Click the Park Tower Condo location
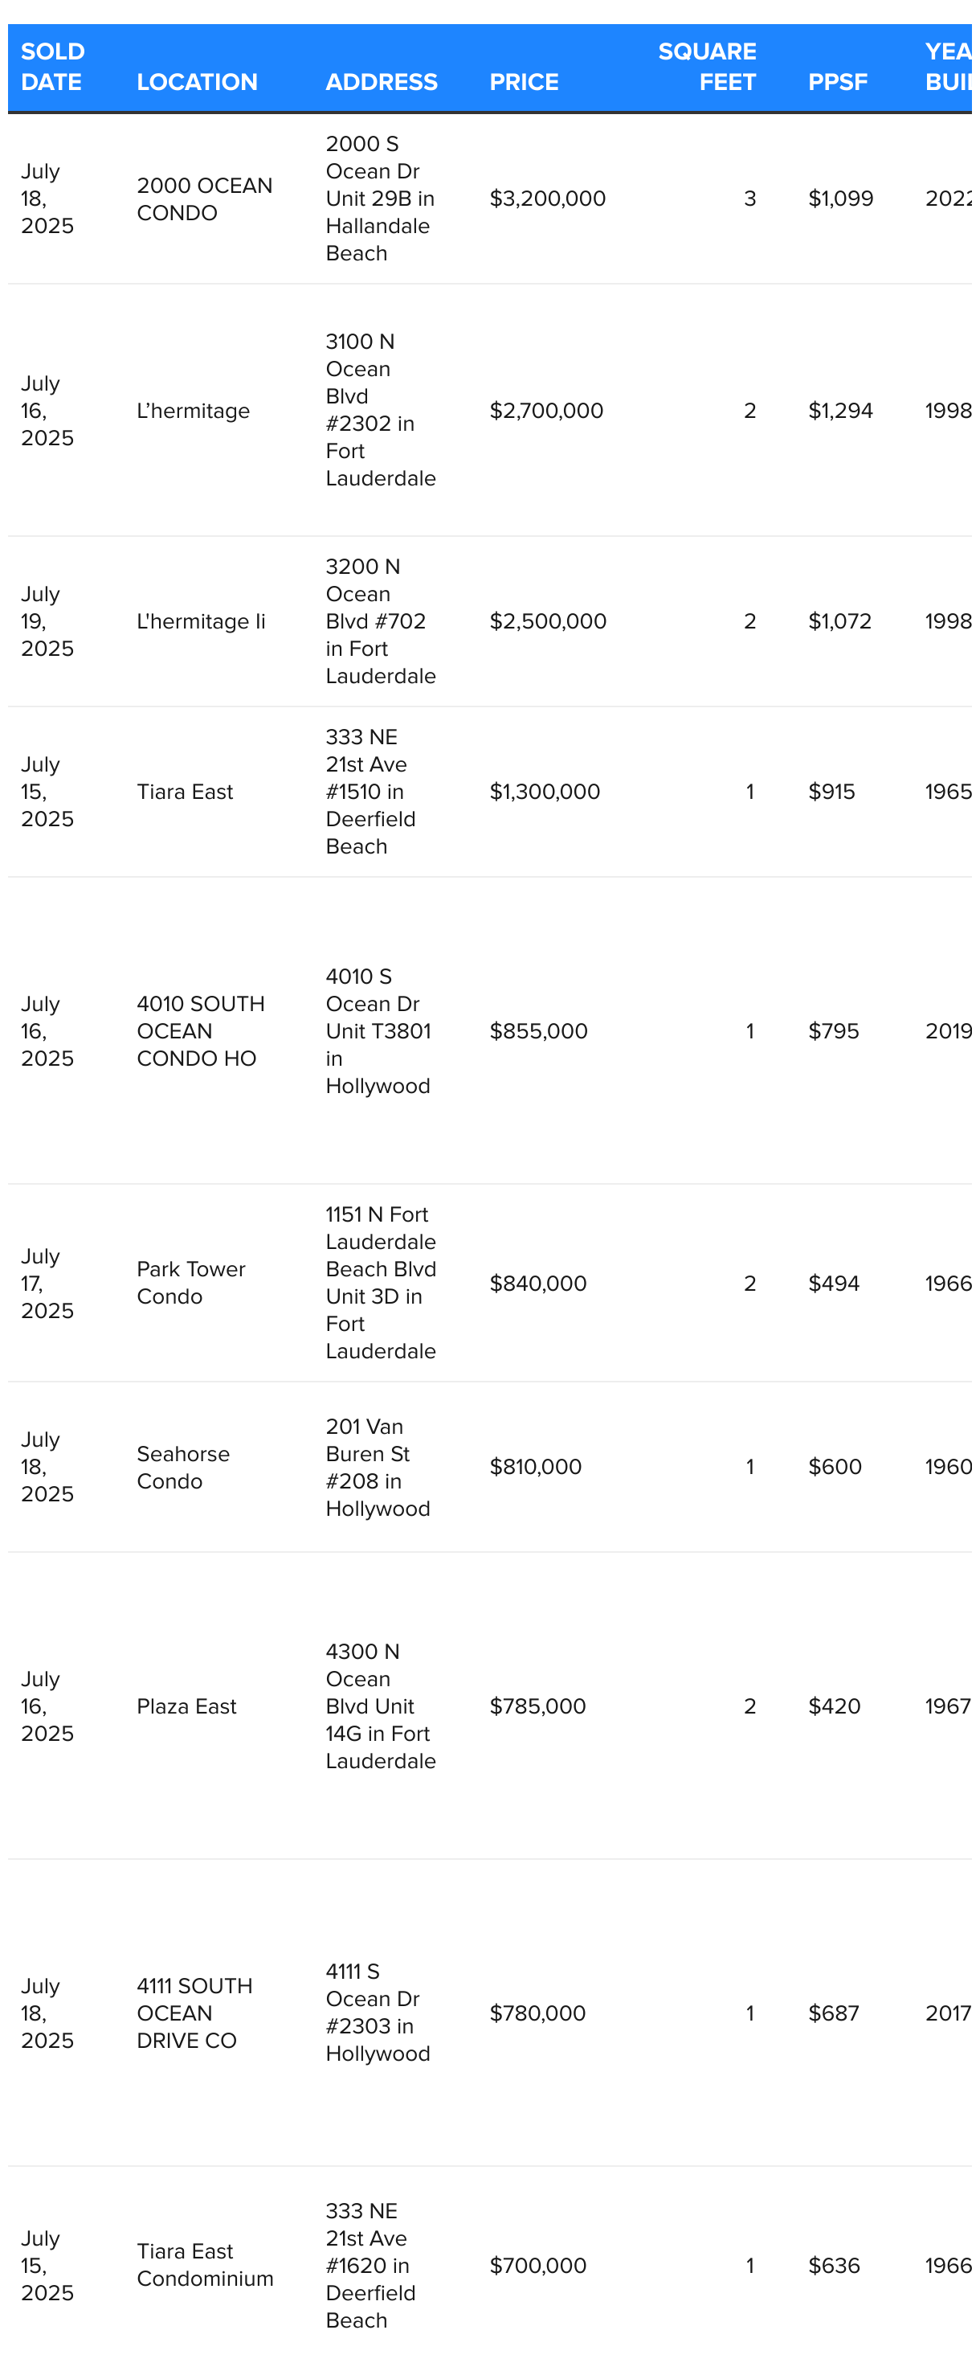980x2371 pixels. pyautogui.click(x=190, y=1283)
